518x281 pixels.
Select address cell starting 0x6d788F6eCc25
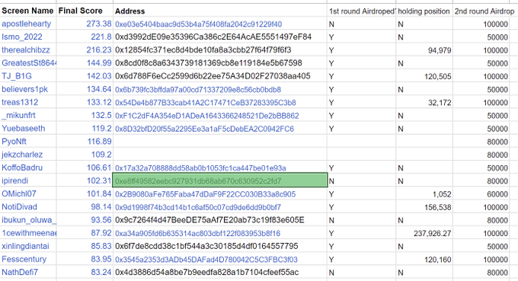[220, 76]
